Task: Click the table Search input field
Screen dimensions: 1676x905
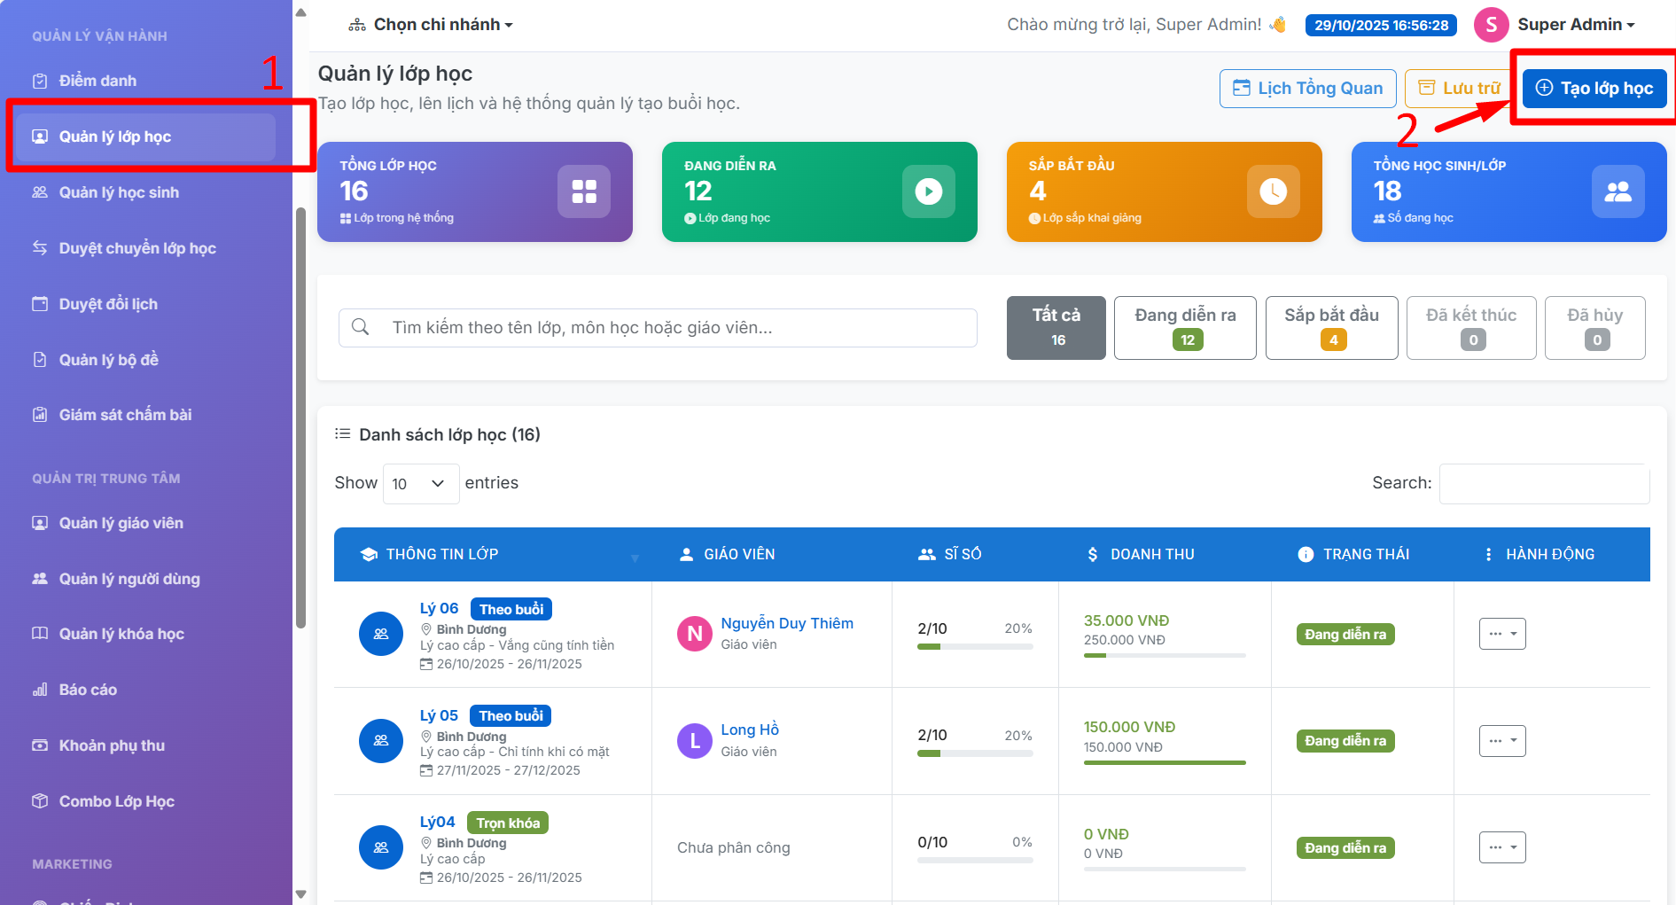Action: tap(1543, 483)
